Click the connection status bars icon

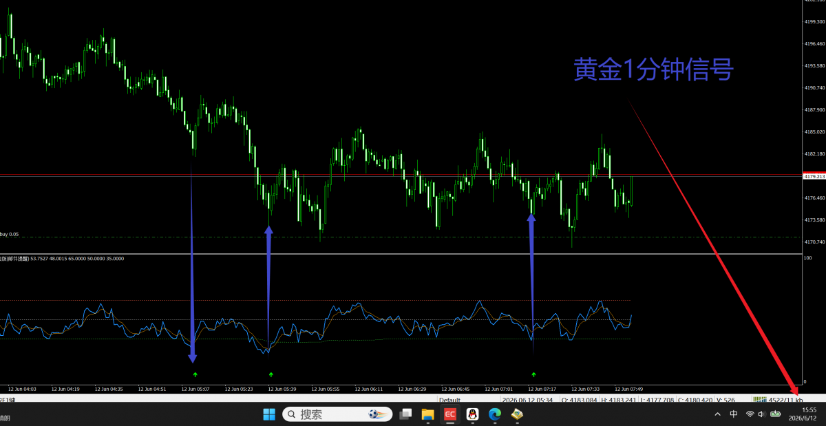760,399
